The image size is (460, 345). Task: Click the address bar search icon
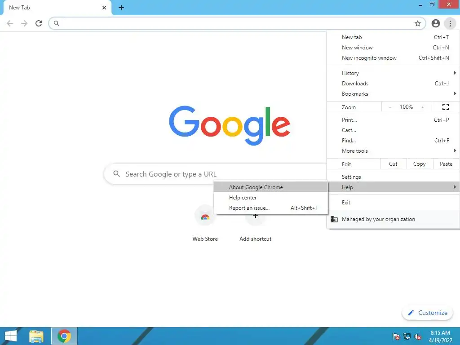56,23
